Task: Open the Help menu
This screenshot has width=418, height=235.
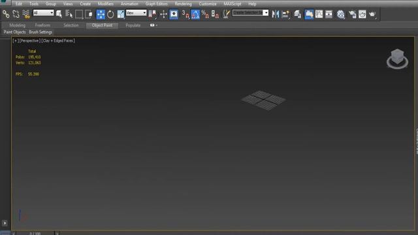Action: click(252, 4)
